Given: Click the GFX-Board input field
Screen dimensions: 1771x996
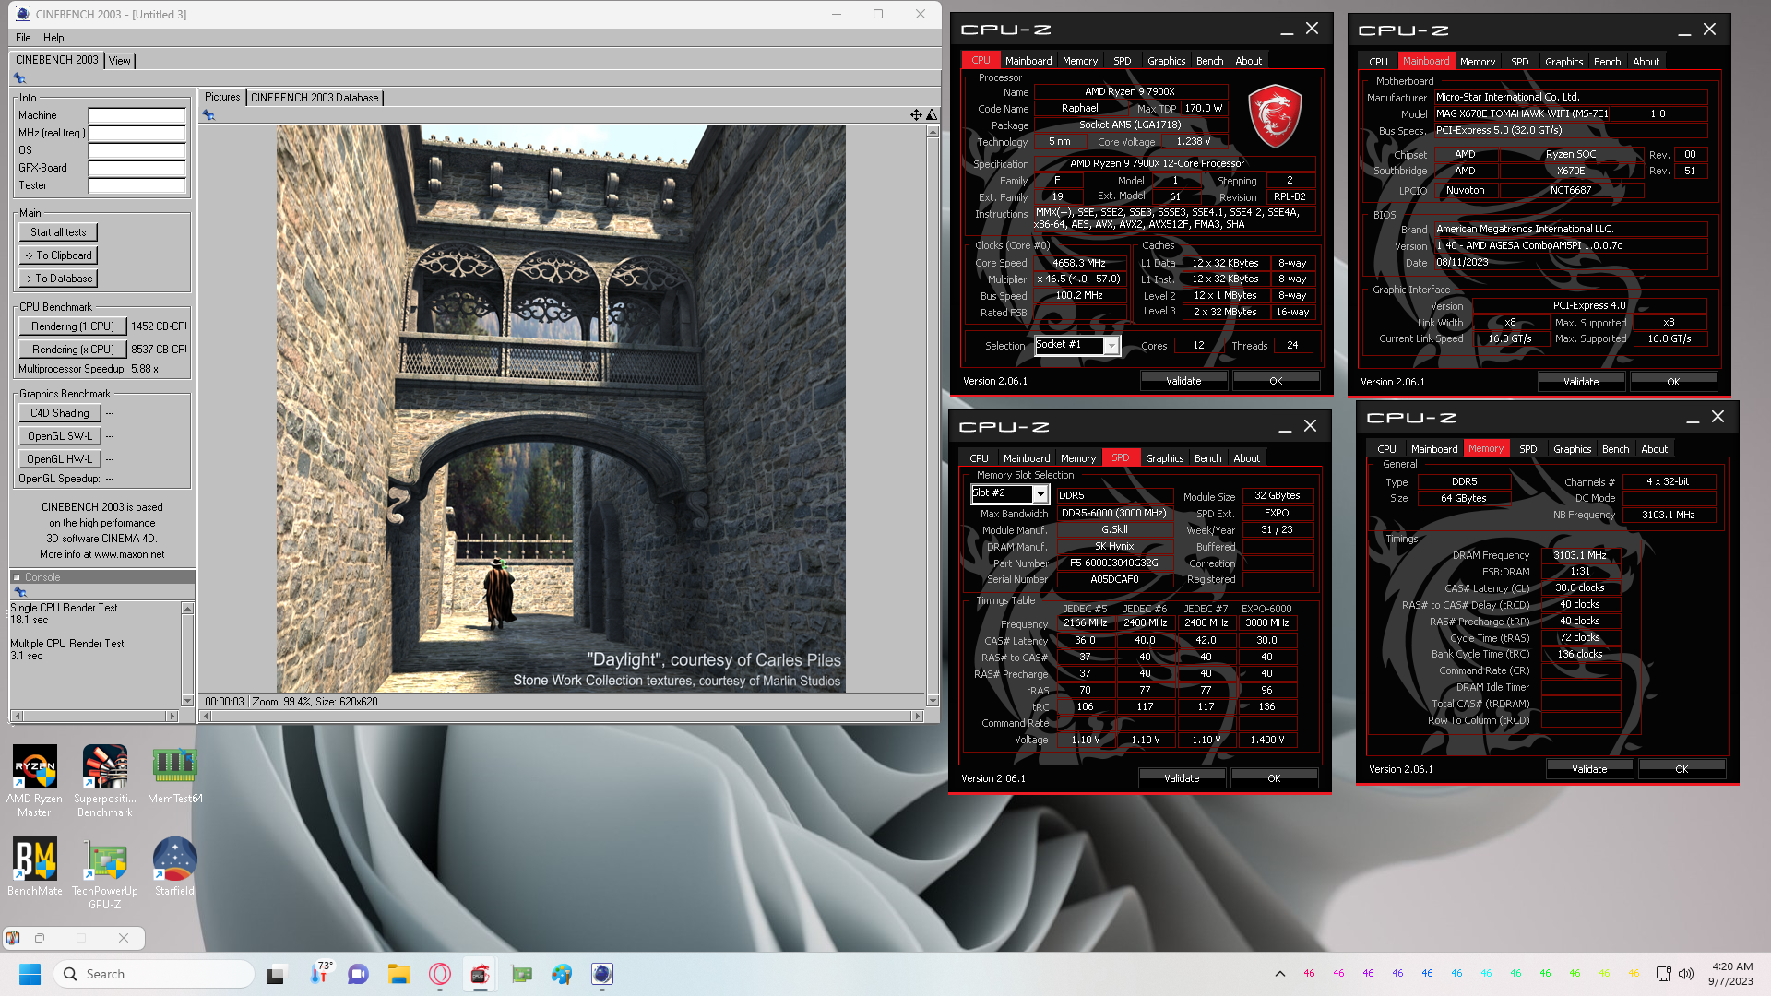Looking at the screenshot, I should pyautogui.click(x=137, y=169).
